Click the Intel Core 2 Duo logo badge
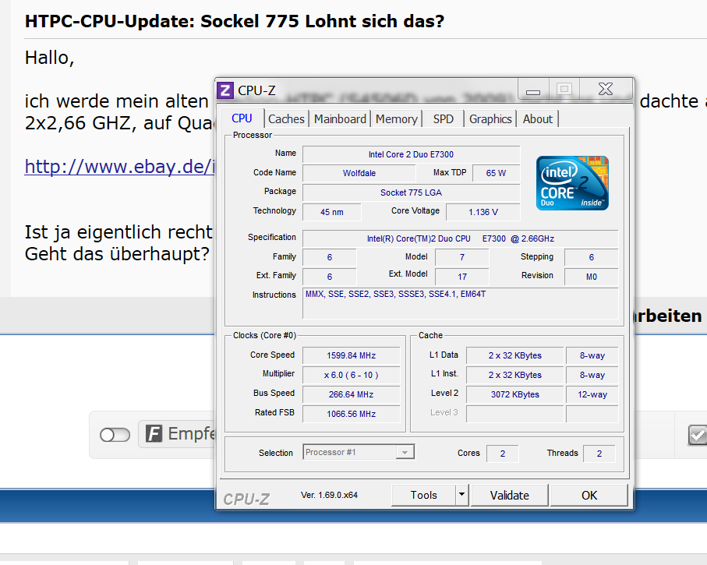This screenshot has width=707, height=565. 572,182
